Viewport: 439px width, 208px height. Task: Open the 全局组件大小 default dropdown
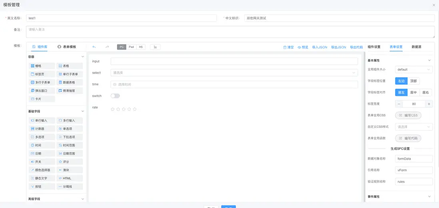[414, 69]
